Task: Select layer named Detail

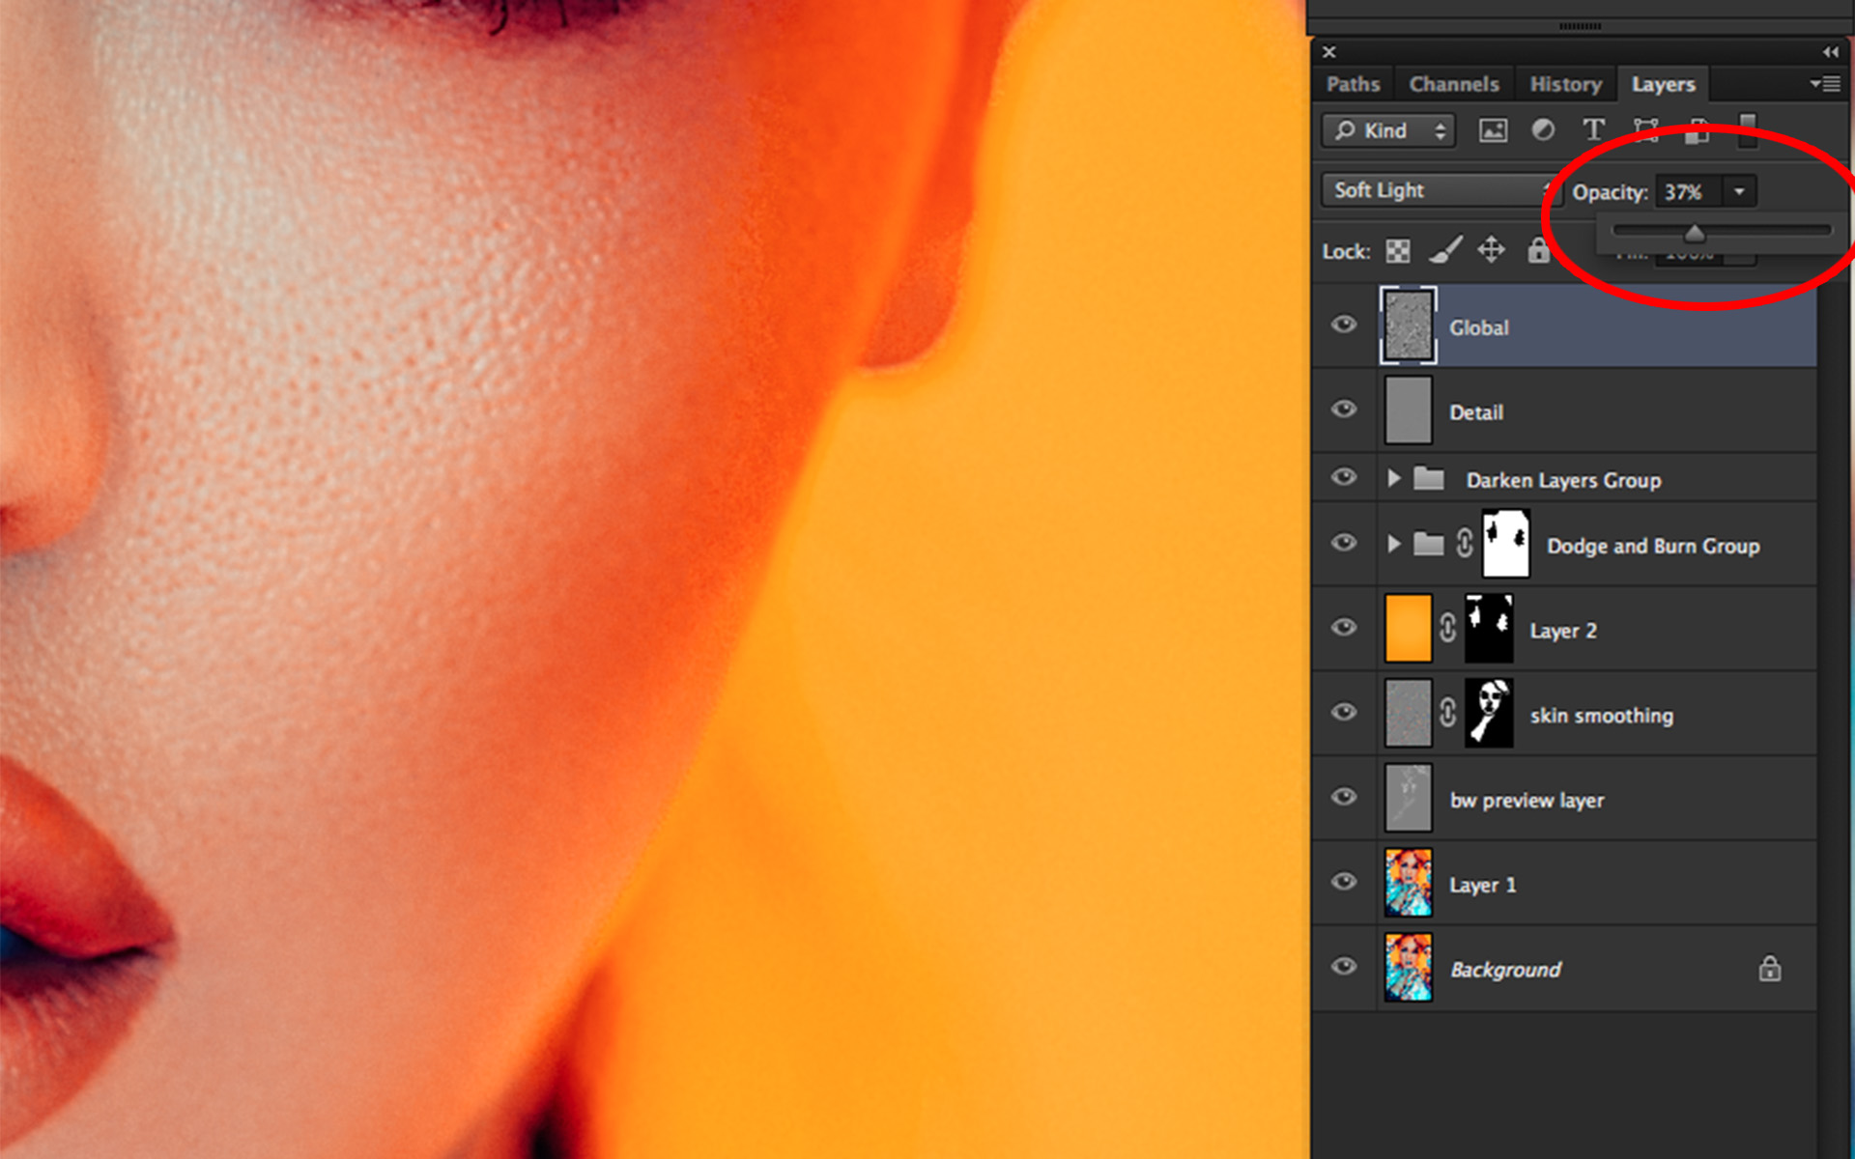Action: 1476,412
